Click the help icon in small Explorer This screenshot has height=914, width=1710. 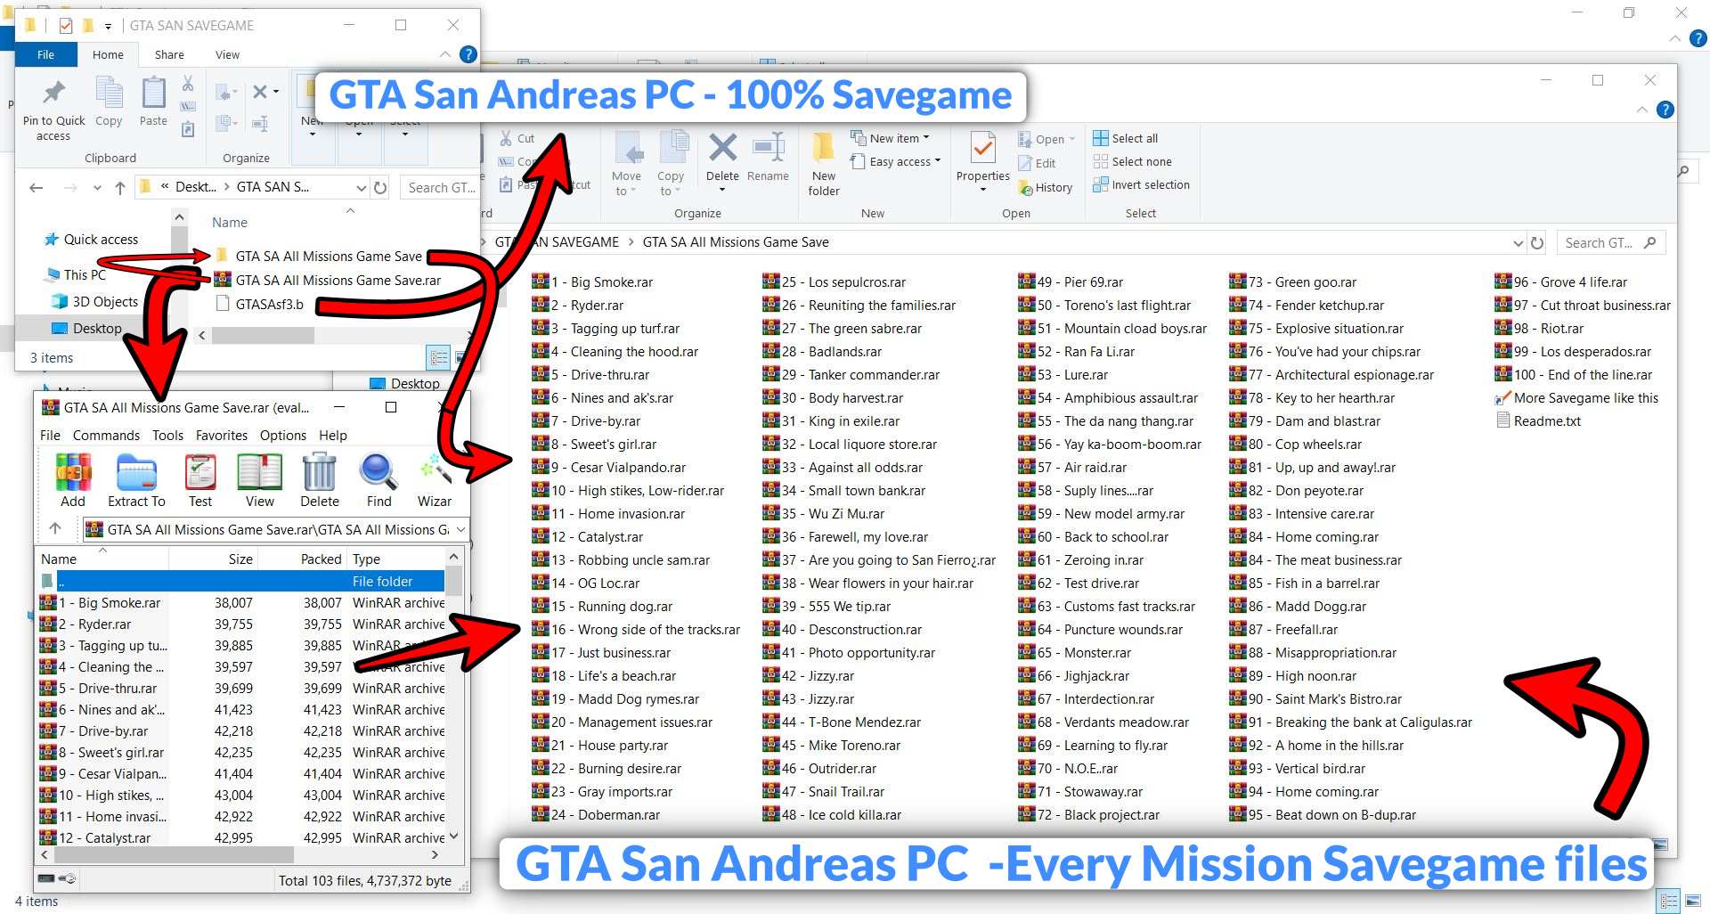[468, 54]
